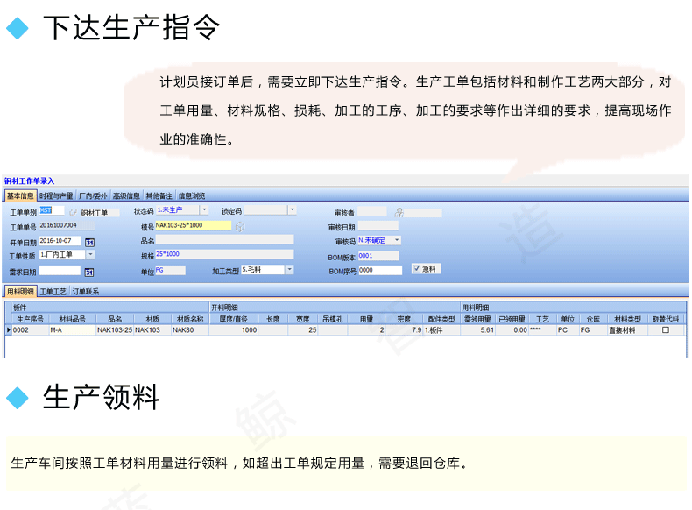Click the 需领用量 column header
Screen dimensions: 692x510
click(477, 319)
